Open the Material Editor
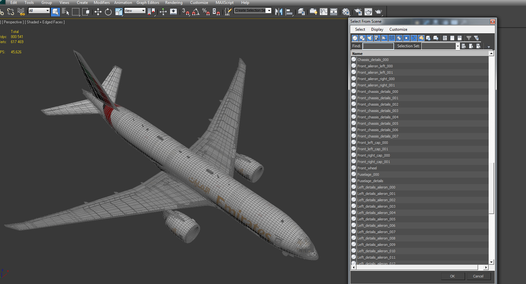The width and height of the screenshot is (526, 284). [346, 12]
